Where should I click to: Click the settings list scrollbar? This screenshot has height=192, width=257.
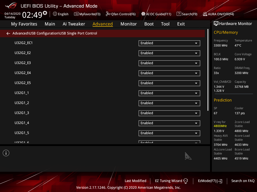[208, 70]
